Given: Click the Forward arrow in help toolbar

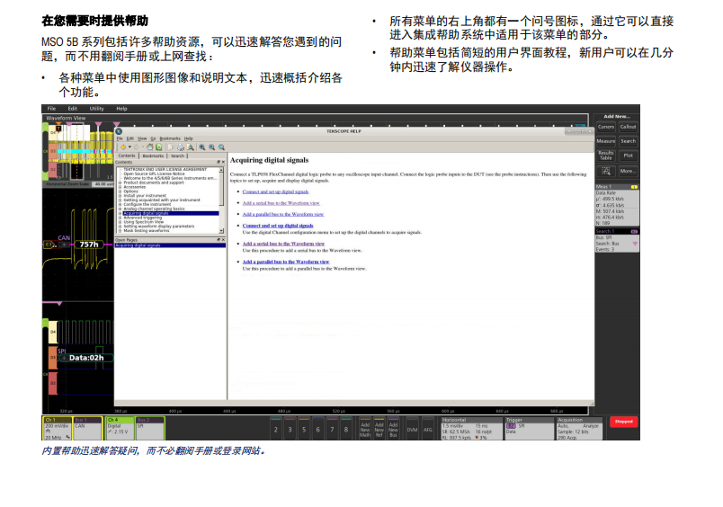Looking at the screenshot, I should coord(137,147).
